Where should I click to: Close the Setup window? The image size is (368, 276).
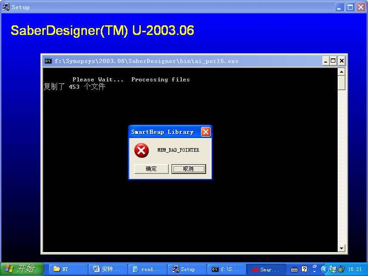pyautogui.click(x=361, y=7)
